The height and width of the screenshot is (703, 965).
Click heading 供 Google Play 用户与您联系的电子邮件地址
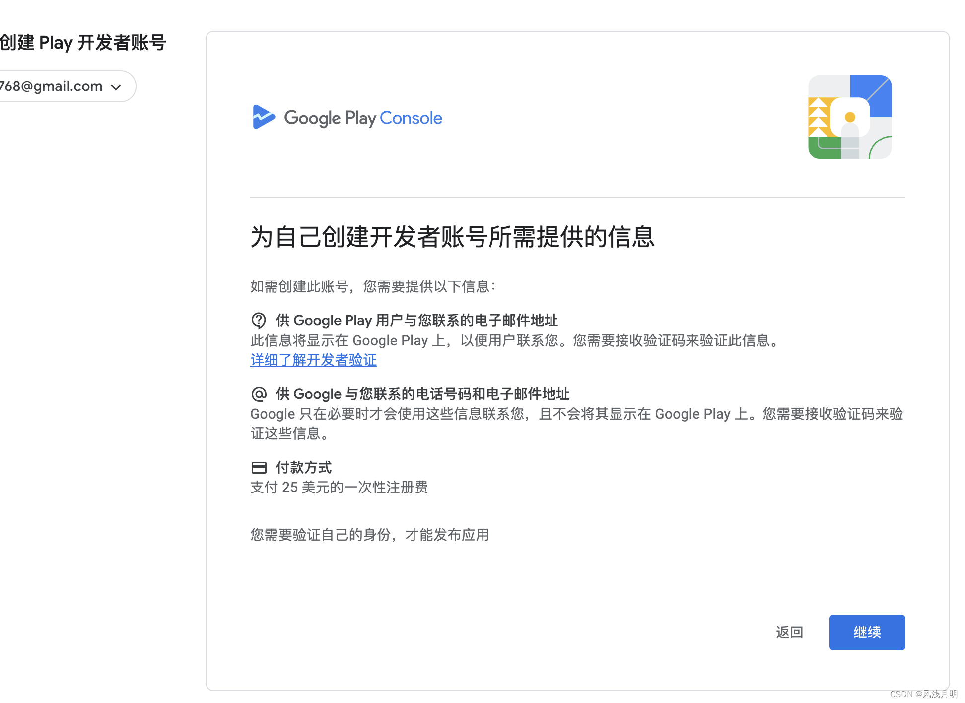(x=417, y=320)
